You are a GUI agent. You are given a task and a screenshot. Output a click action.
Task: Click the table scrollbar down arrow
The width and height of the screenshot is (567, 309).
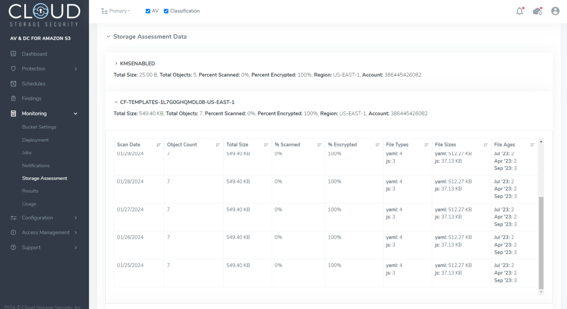point(541,292)
